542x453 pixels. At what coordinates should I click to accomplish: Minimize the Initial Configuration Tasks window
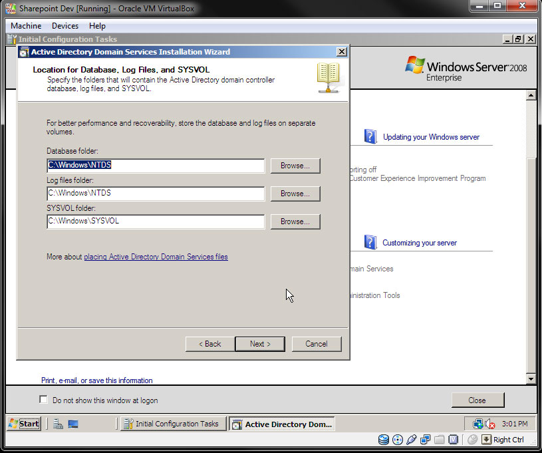pyautogui.click(x=507, y=39)
